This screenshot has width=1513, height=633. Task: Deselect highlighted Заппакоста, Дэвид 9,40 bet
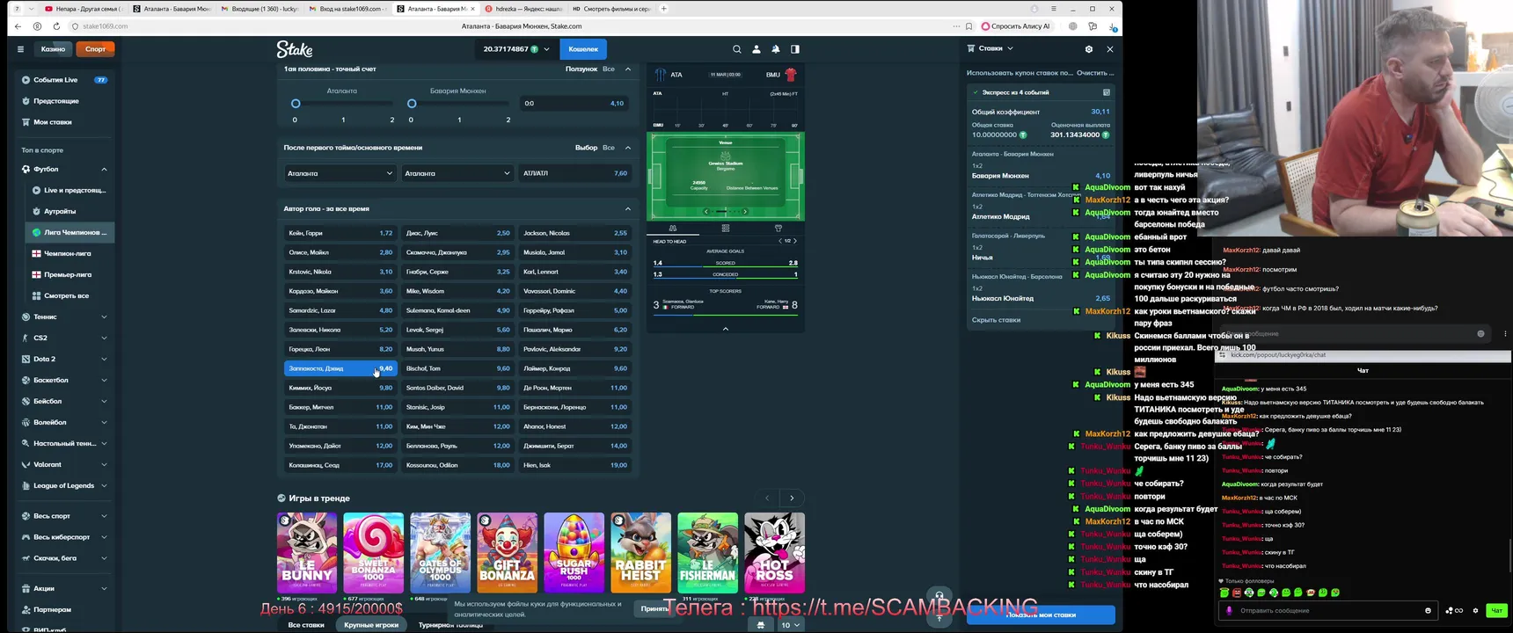tap(340, 368)
